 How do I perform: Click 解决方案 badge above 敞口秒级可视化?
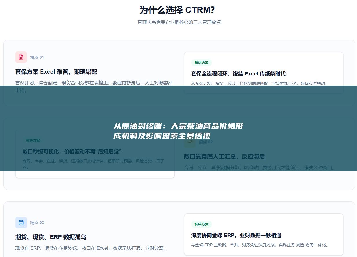tap(33, 140)
